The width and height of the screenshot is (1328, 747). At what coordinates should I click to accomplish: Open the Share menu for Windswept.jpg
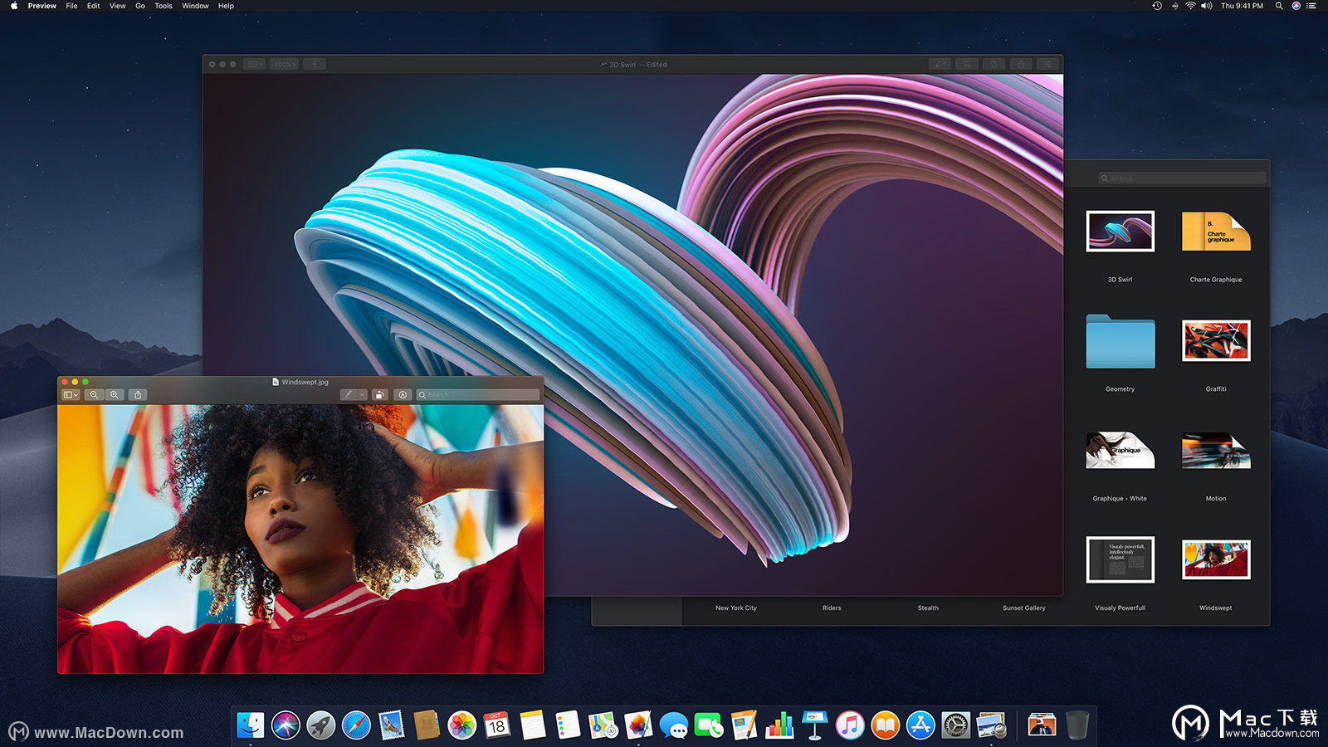pyautogui.click(x=139, y=395)
